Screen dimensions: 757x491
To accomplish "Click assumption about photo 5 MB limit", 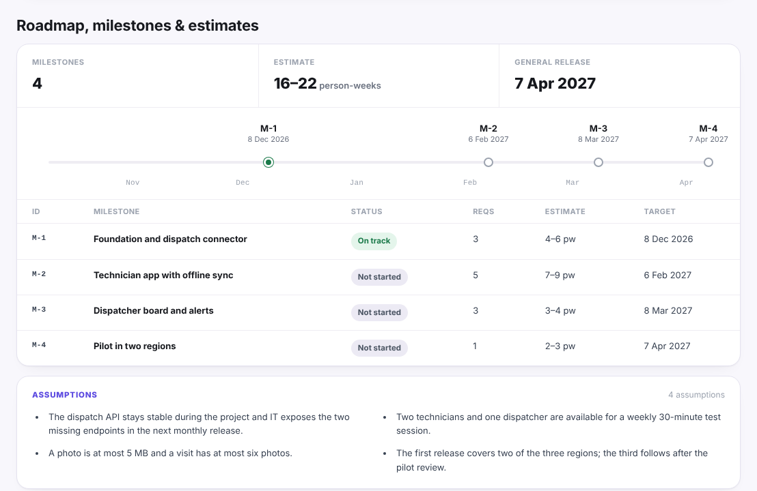I will coord(170,453).
